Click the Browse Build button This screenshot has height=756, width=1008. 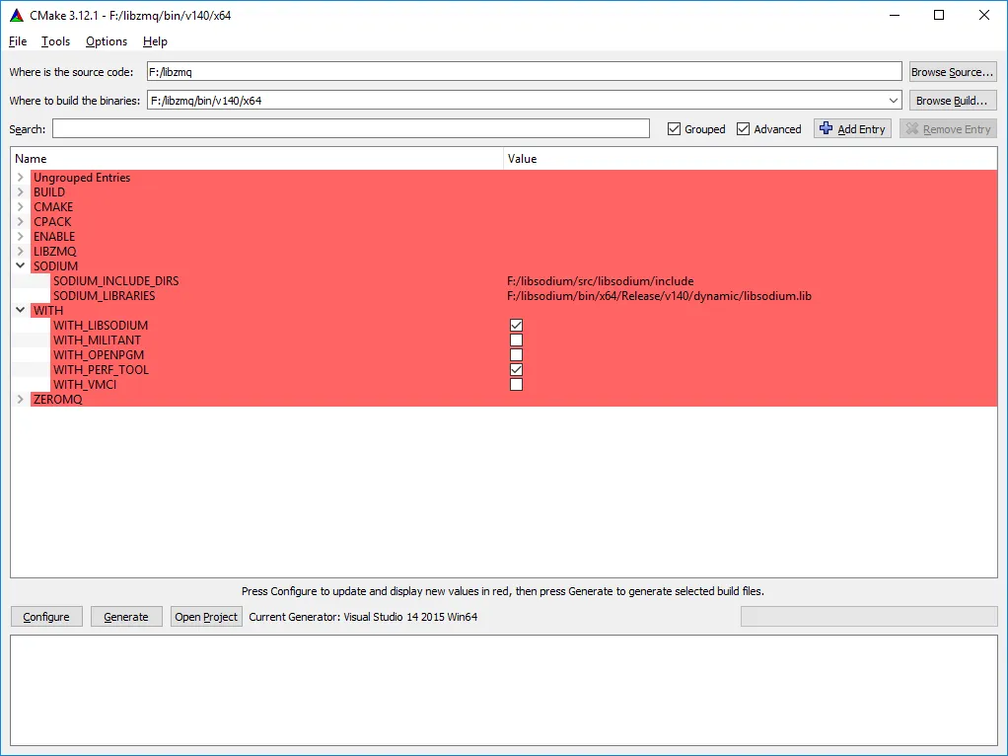click(952, 101)
